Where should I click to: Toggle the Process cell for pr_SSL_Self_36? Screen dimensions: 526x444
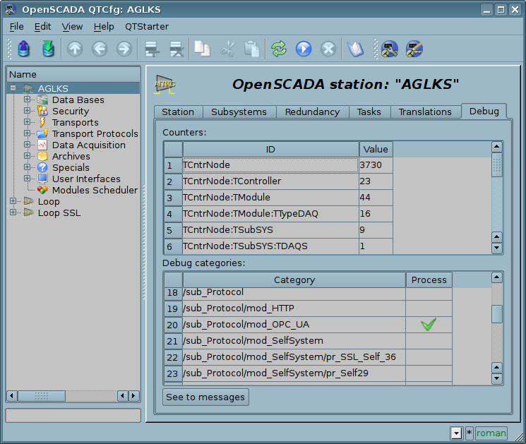point(429,356)
